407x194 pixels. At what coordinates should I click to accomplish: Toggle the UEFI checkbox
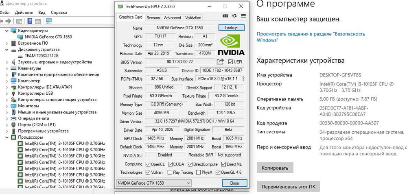pos(230,62)
